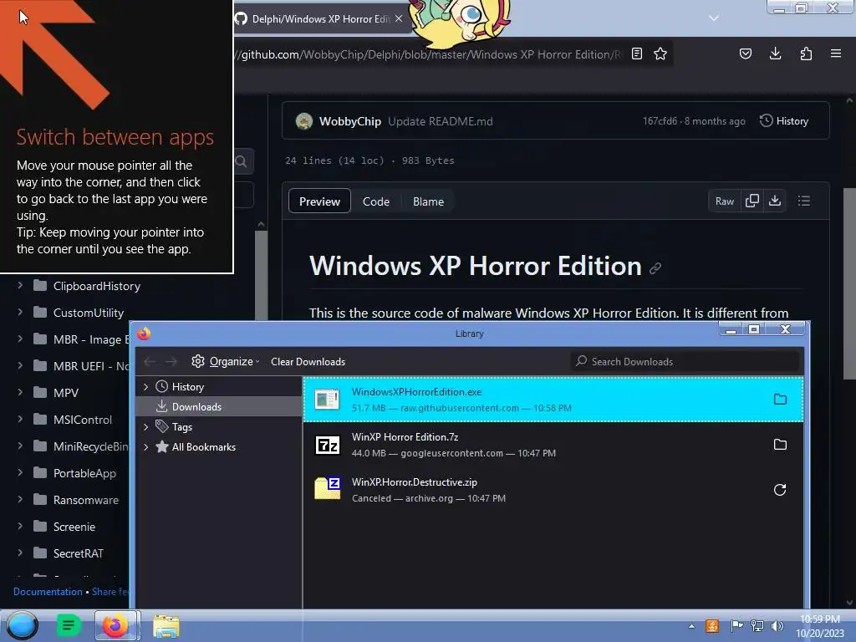This screenshot has height=642, width=856.
Task: Open the Action Center flag icon
Action: point(736,626)
